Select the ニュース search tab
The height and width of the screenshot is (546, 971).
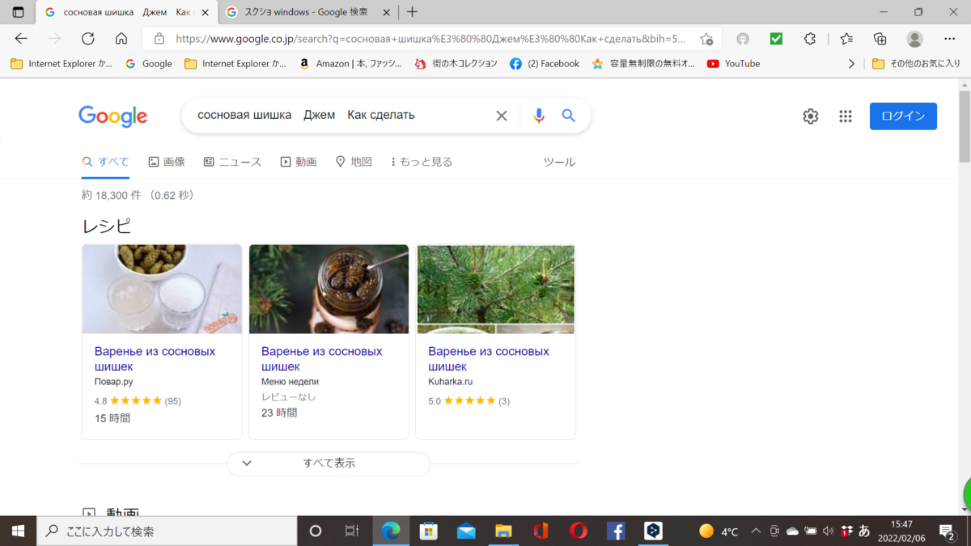click(232, 162)
